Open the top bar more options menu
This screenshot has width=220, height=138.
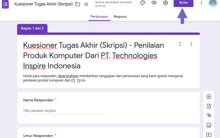pos(202,3)
